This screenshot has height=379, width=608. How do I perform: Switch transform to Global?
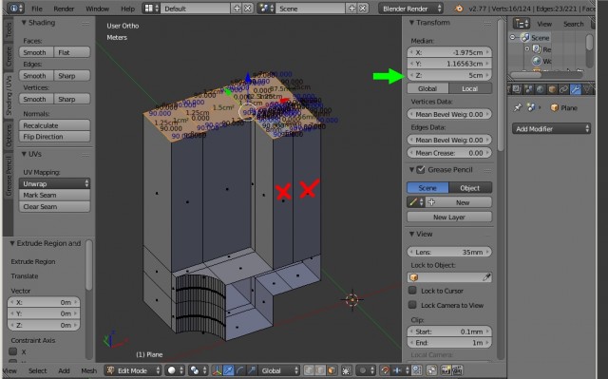tap(427, 88)
